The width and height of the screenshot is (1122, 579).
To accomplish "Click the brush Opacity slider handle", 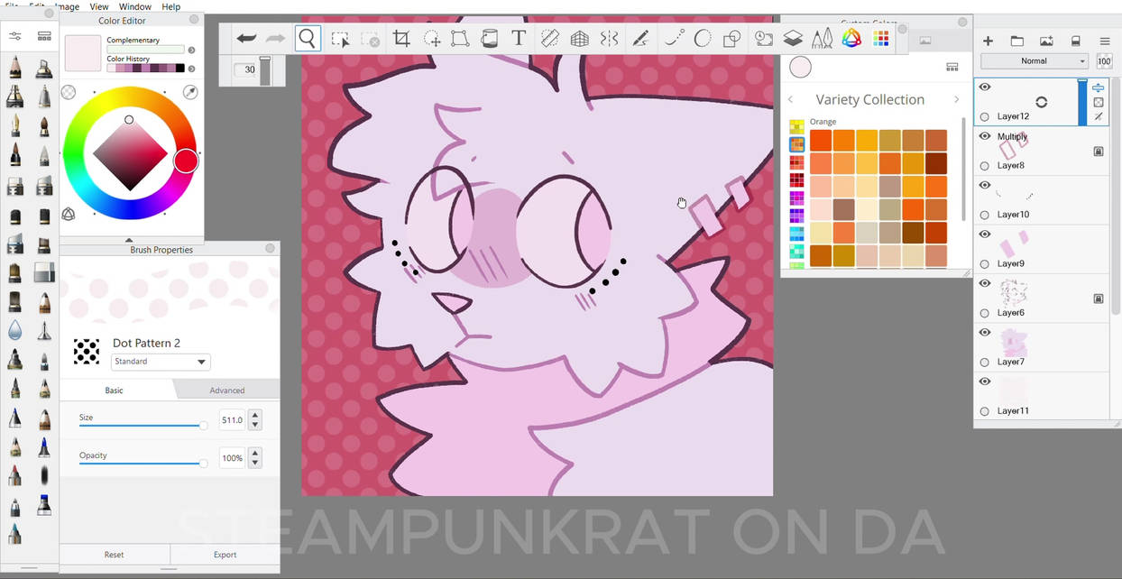I will click(x=203, y=463).
